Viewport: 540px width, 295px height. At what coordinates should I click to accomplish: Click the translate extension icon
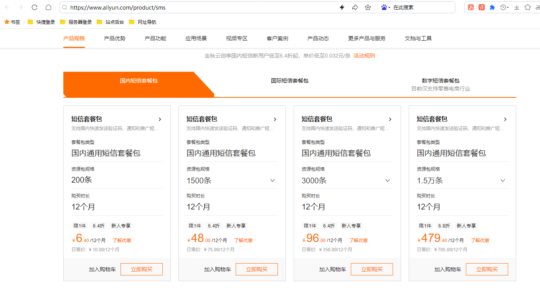[482, 7]
